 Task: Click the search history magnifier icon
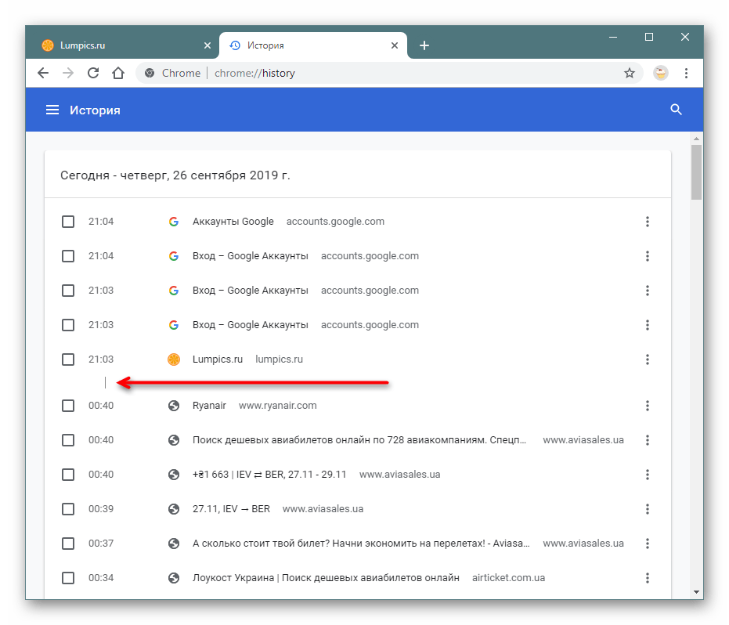pyautogui.click(x=677, y=110)
